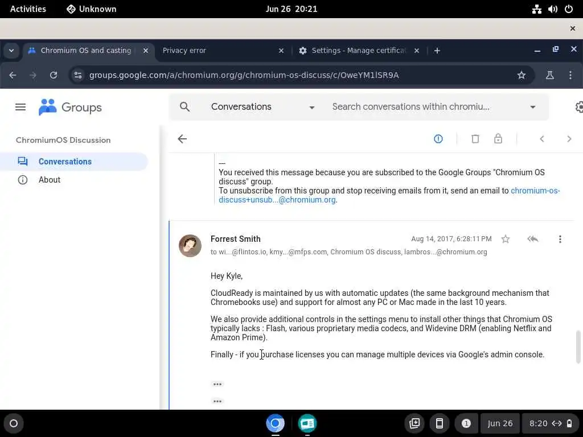
Task: Click the Aug 14, 2017 timestamp
Action: click(451, 239)
